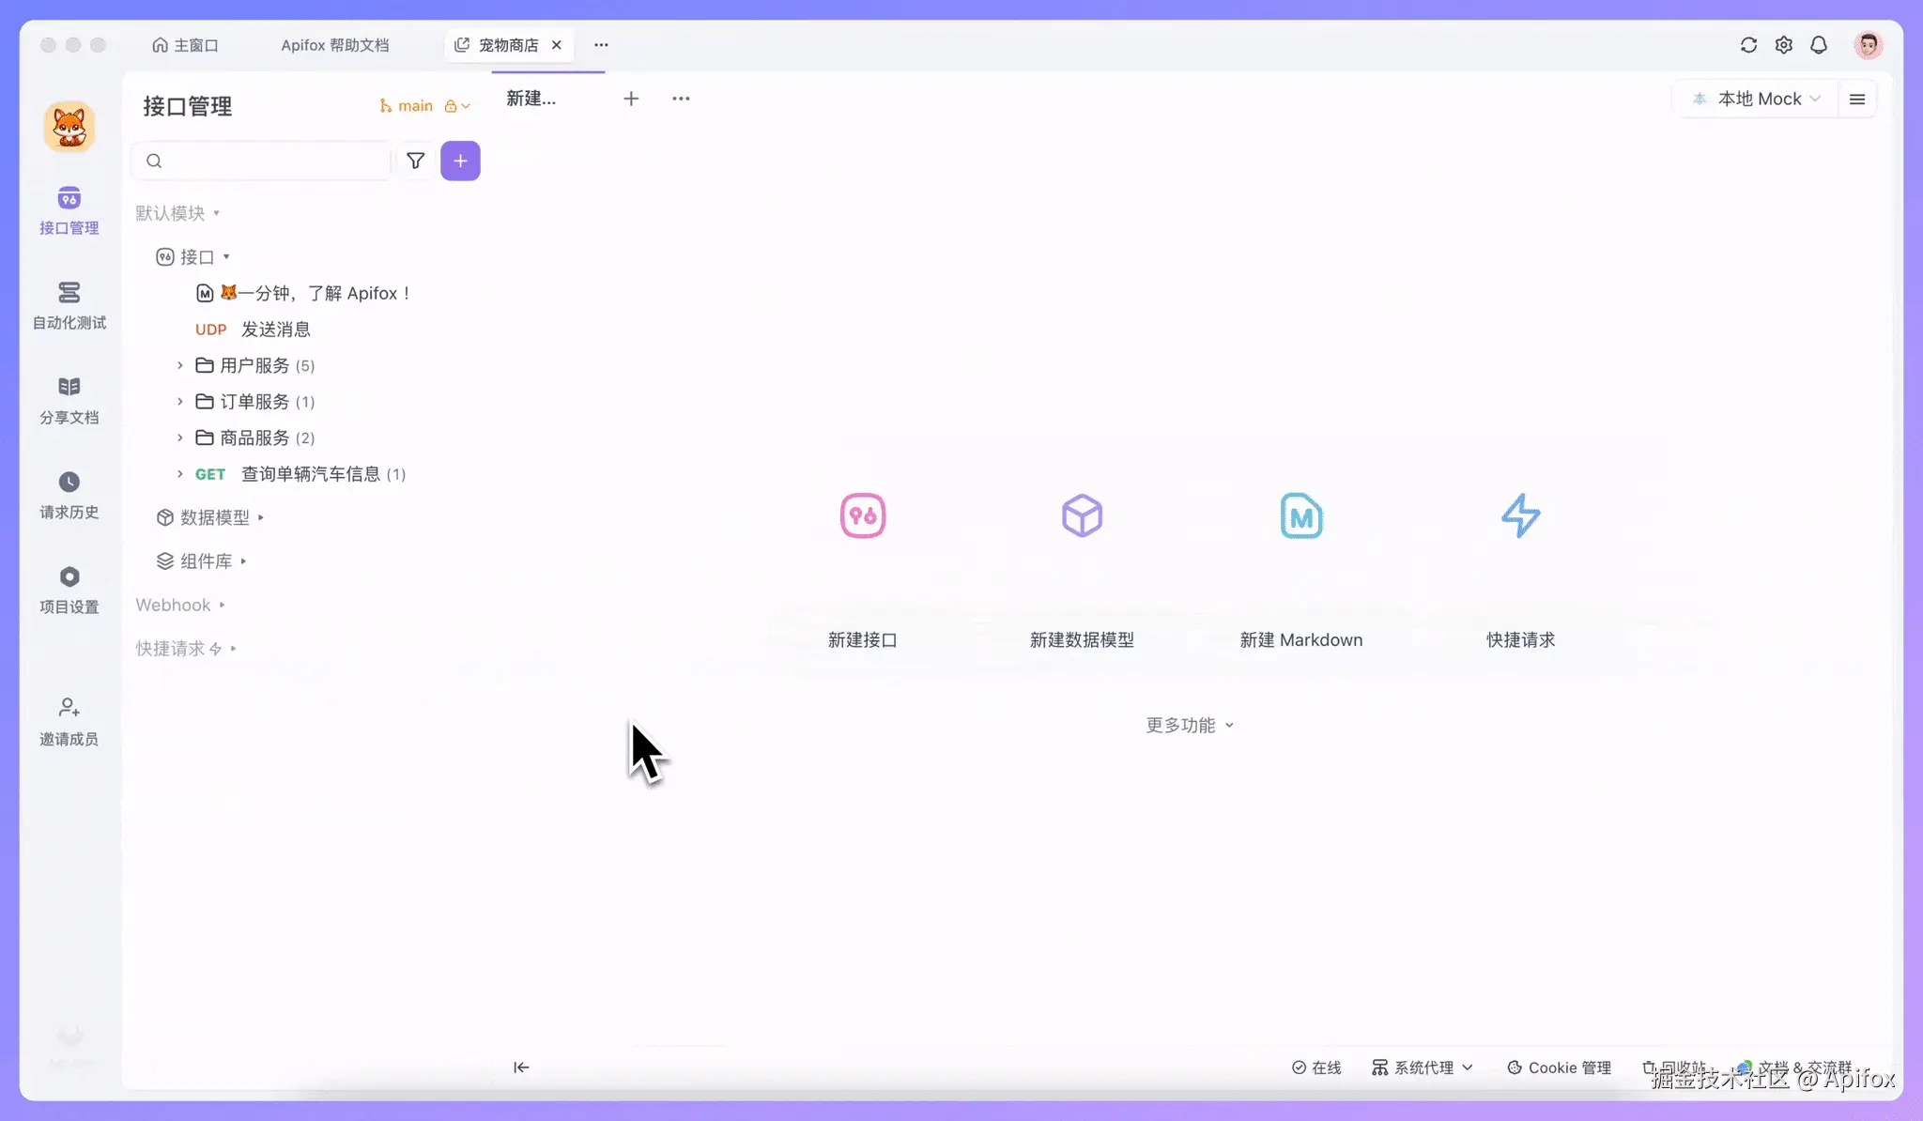Switch to Apifox 帮助文档 tab
This screenshot has height=1121, width=1923.
[334, 45]
